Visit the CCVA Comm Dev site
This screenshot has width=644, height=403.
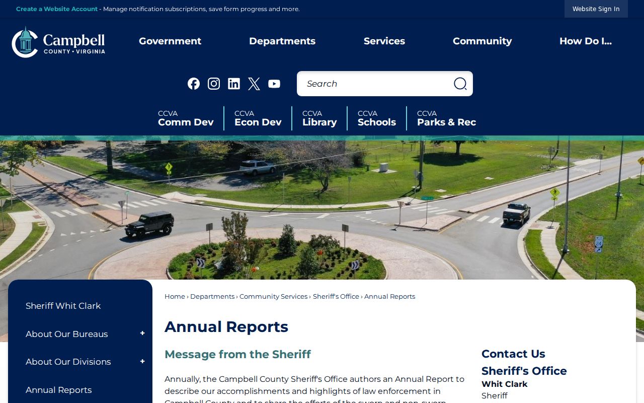pyautogui.click(x=186, y=118)
